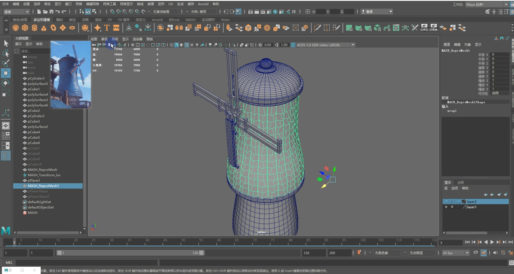Create a polygon cube from shelf
The height and width of the screenshot is (274, 514).
(x=25, y=28)
